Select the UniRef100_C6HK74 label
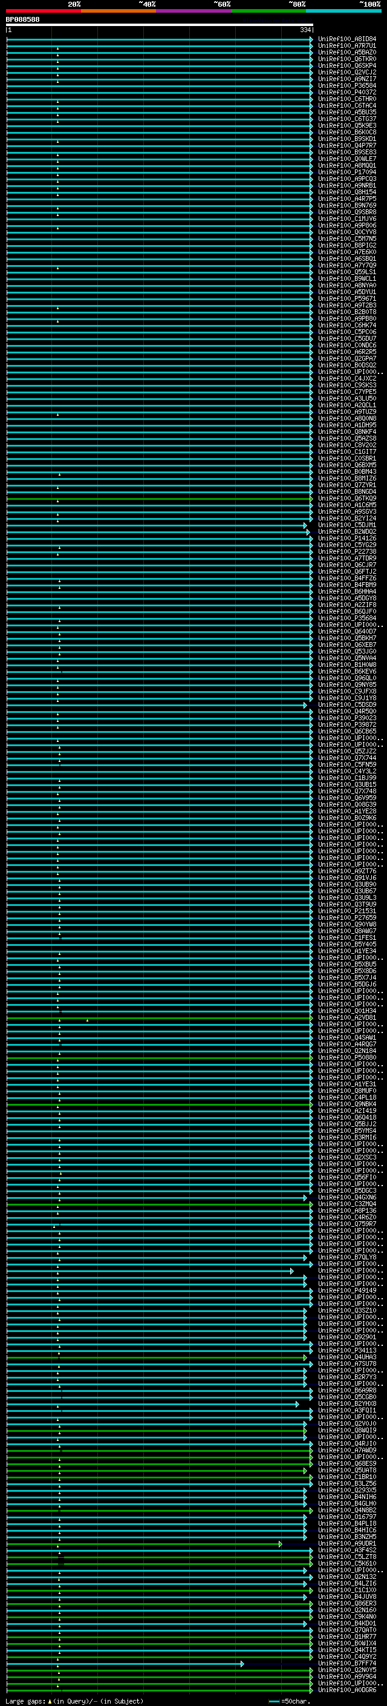This screenshot has width=387, height=1706. 347,325
